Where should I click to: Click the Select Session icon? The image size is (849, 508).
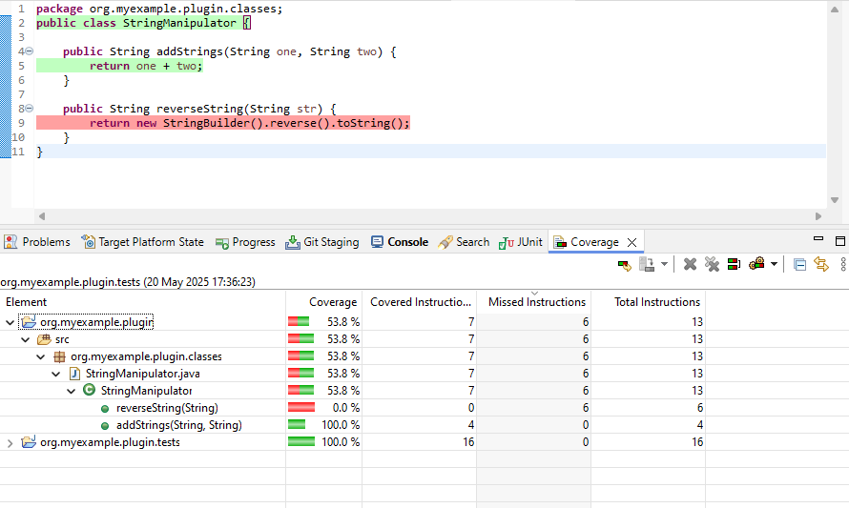(x=756, y=264)
